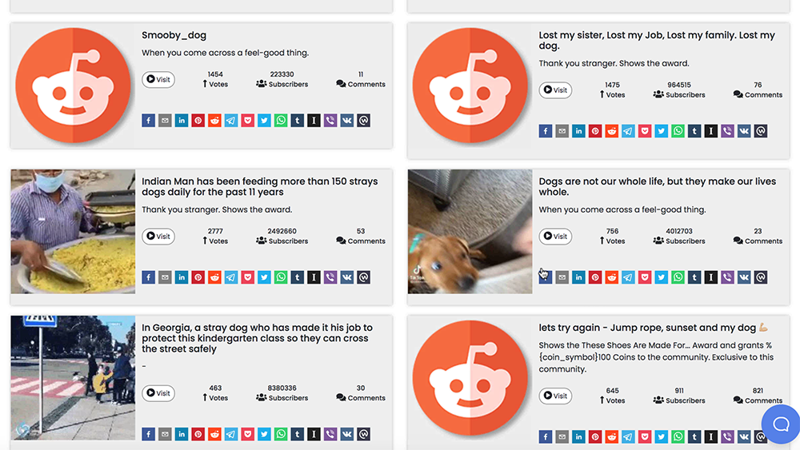Open the Georgia stray dog post title
The width and height of the screenshot is (800, 450).
(x=257, y=338)
